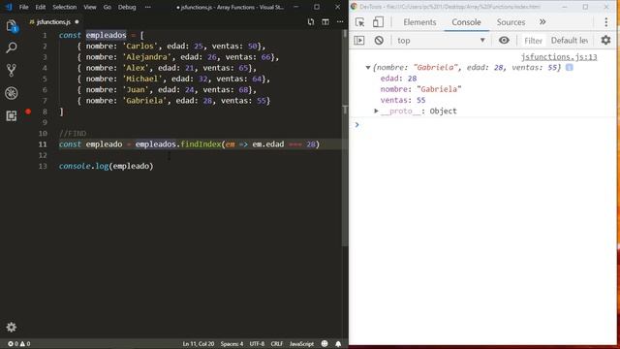
Task: Click findIndex on line 11
Action: [x=201, y=144]
